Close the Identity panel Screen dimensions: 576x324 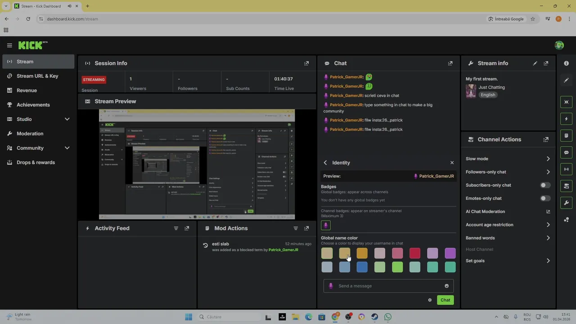tap(452, 163)
